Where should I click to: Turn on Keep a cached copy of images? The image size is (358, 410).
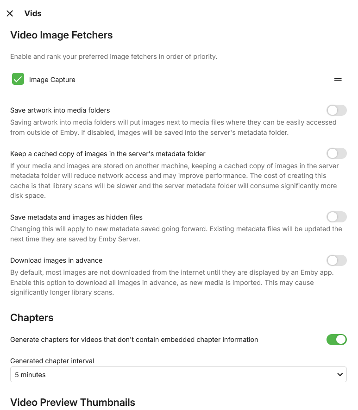pyautogui.click(x=336, y=153)
